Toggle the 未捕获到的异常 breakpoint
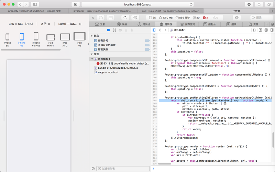Viewport: 275px width, 172px height. pos(147,45)
